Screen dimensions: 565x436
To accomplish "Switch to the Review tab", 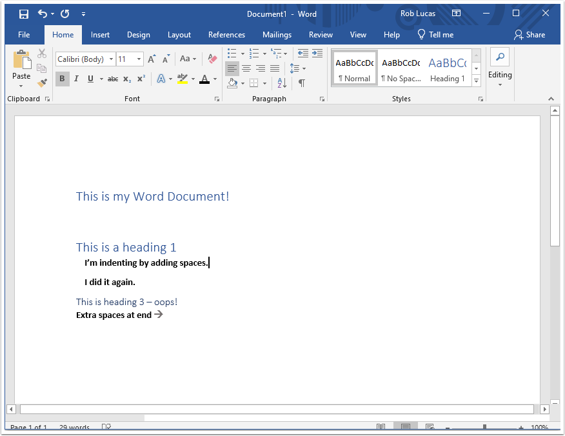I will (321, 35).
